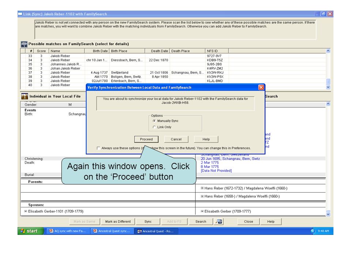Click the 9:48 AM taskbar clock
The image size is (351, 263).
click(x=323, y=231)
